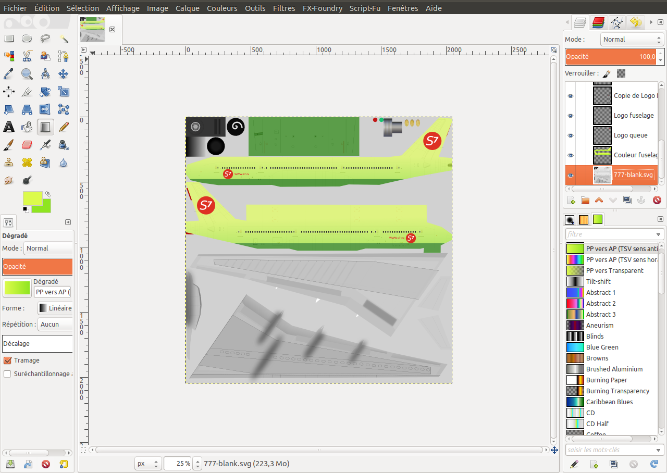Image resolution: width=667 pixels, height=473 pixels.
Task: Create a new layer in Layers panel
Action: tap(571, 200)
